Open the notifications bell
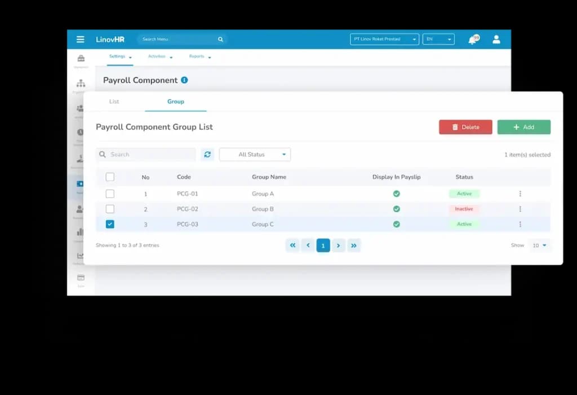The width and height of the screenshot is (577, 395). tap(473, 39)
